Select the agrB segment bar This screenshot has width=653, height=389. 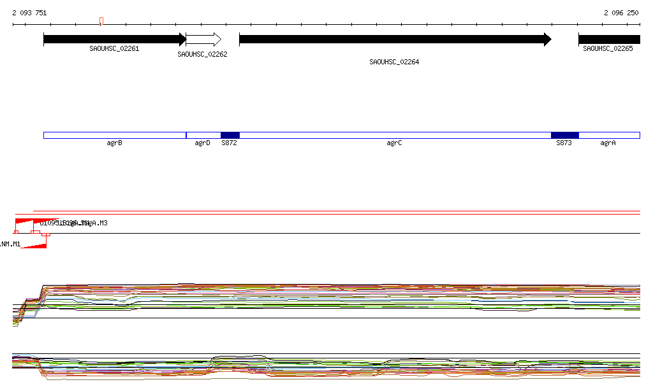(x=114, y=135)
